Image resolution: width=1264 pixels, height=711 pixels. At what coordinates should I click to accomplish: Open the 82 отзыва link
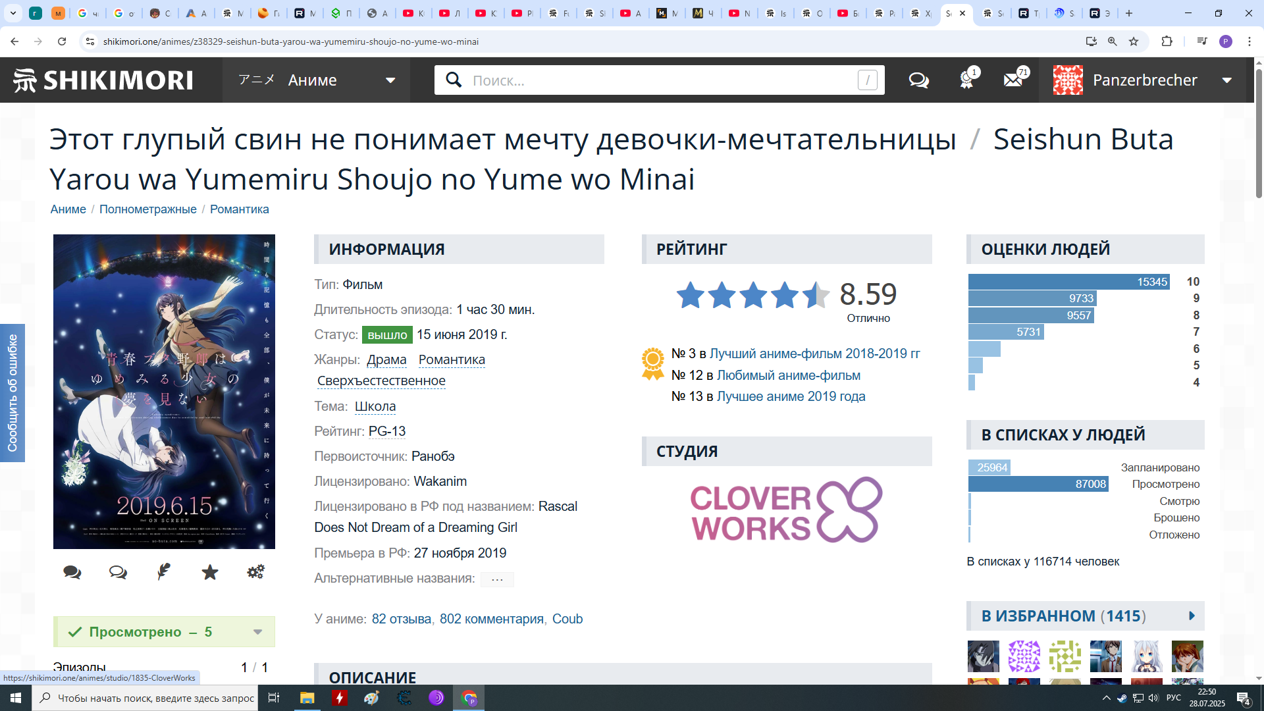pos(401,619)
